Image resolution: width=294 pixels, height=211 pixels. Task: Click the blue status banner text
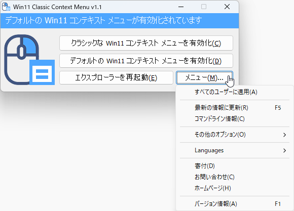[103, 20]
